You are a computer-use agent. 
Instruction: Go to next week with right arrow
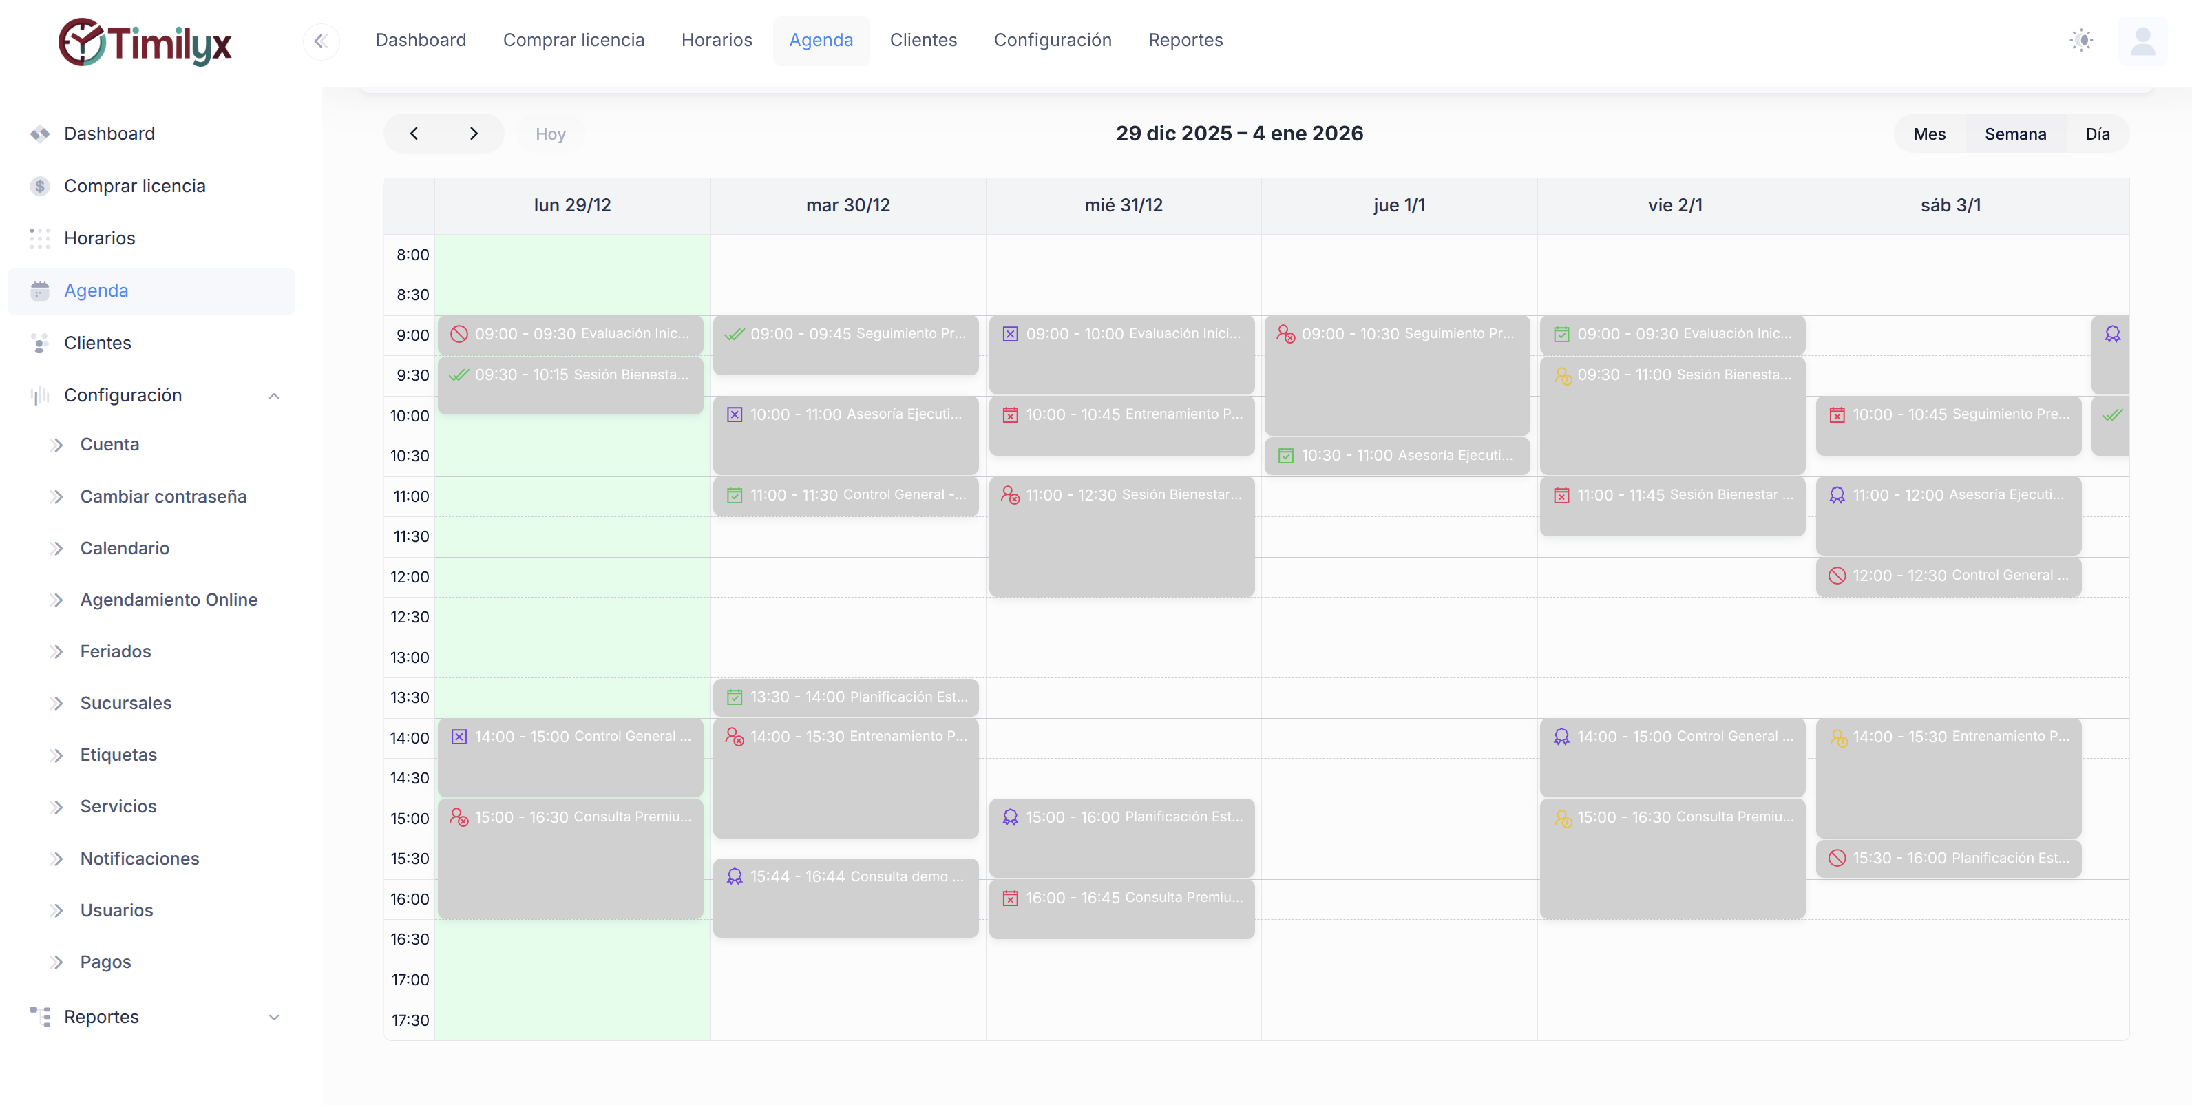click(473, 134)
